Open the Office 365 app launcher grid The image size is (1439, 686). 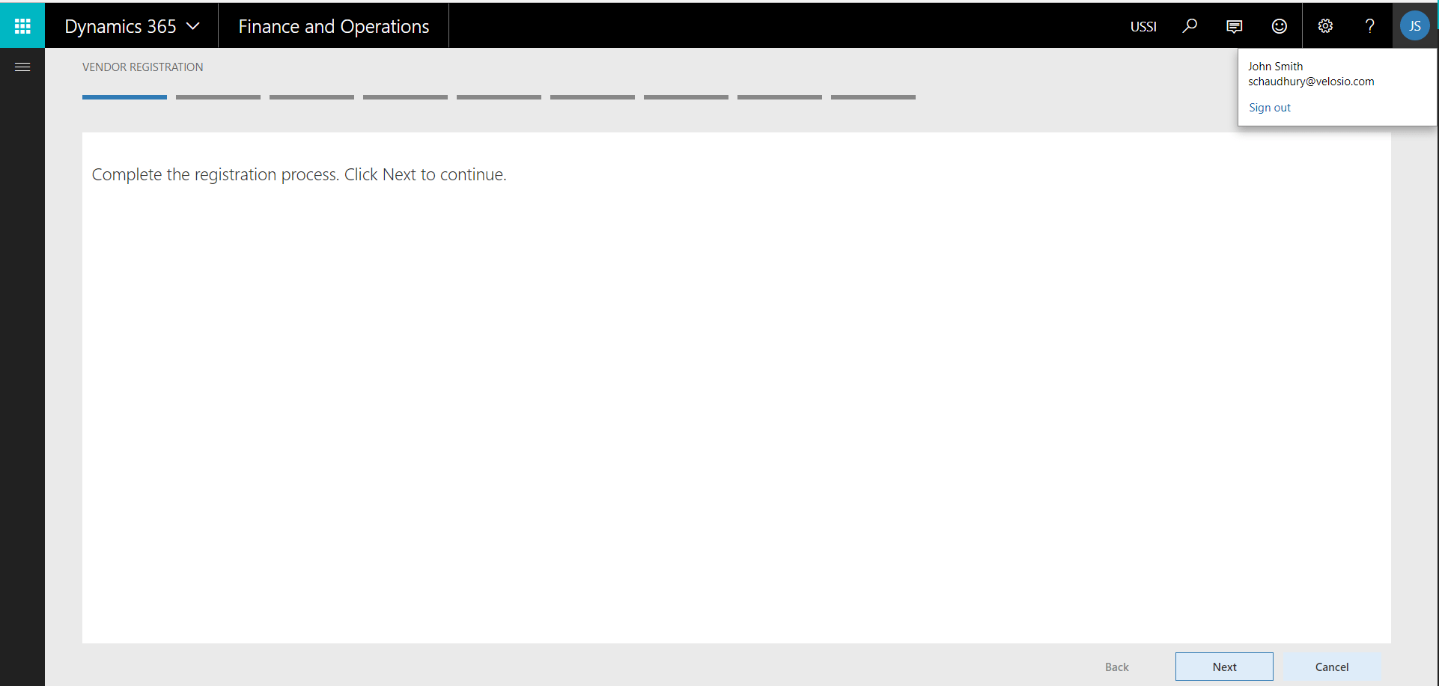click(22, 25)
